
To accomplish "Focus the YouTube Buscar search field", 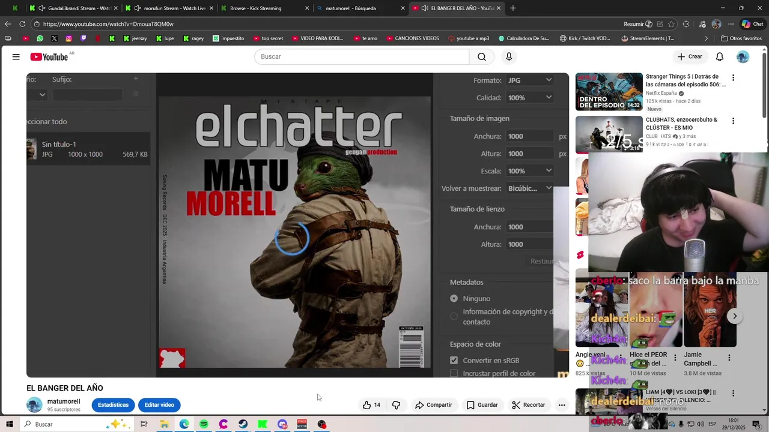I will point(362,57).
